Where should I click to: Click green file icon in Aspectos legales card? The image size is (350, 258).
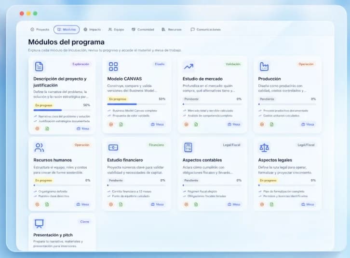pos(271,204)
